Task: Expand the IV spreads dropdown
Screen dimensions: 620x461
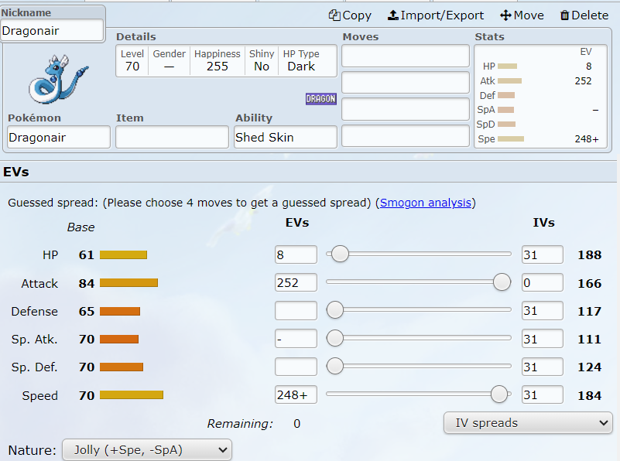Action: pyautogui.click(x=527, y=423)
